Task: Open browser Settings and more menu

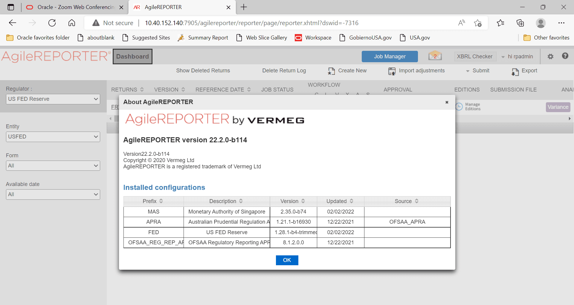Action: [x=561, y=23]
